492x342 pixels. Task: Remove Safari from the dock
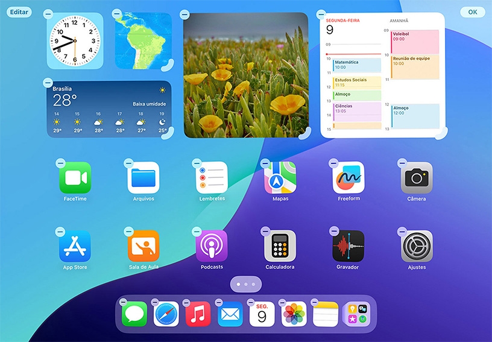pyautogui.click(x=155, y=302)
